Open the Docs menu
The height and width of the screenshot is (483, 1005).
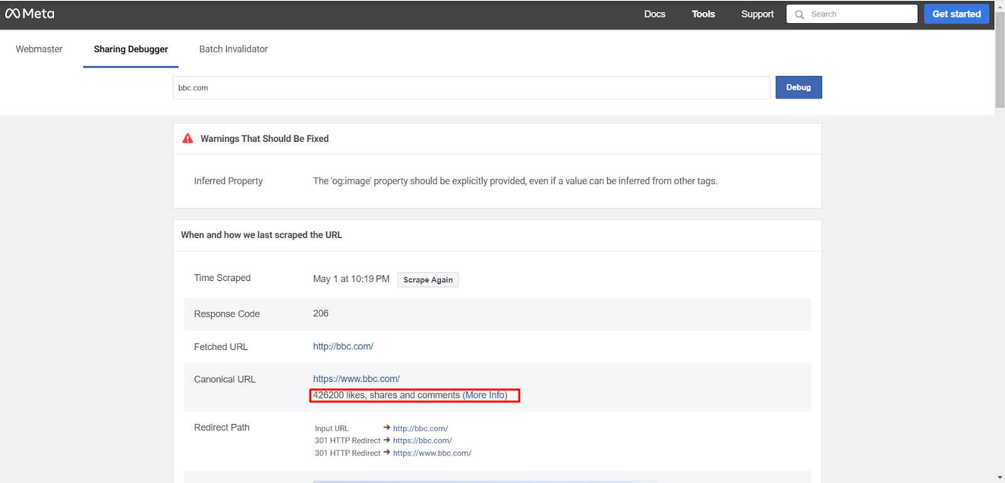tap(654, 14)
